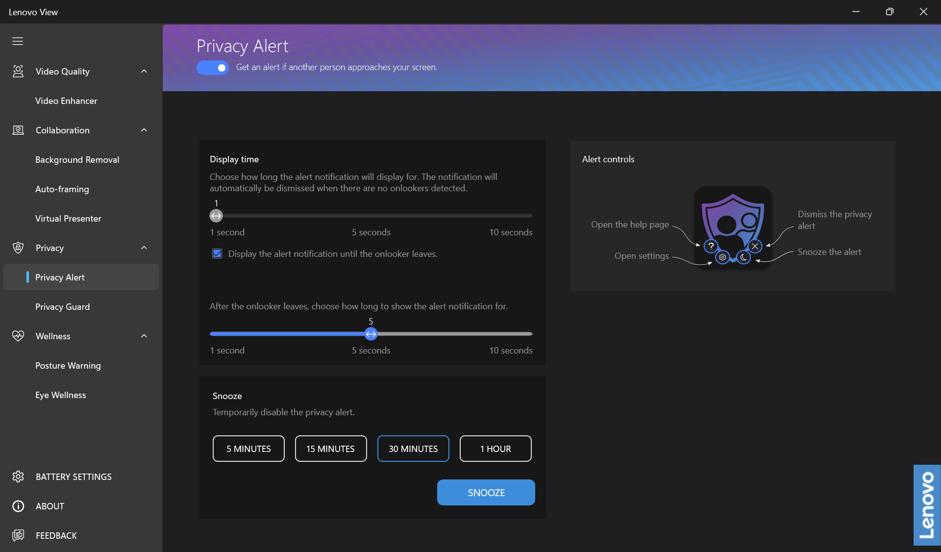The height and width of the screenshot is (552, 941).
Task: Collapse the Collaboration section chevron
Action: (x=144, y=130)
